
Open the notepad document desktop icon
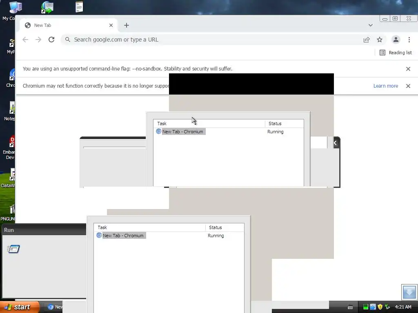[79, 7]
